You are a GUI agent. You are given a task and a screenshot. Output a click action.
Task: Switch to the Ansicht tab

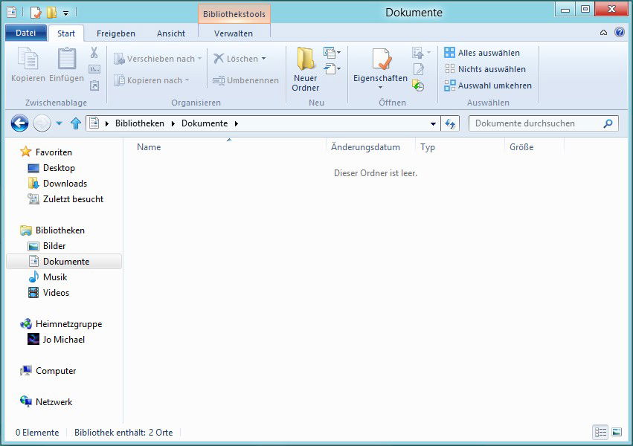[x=171, y=33]
